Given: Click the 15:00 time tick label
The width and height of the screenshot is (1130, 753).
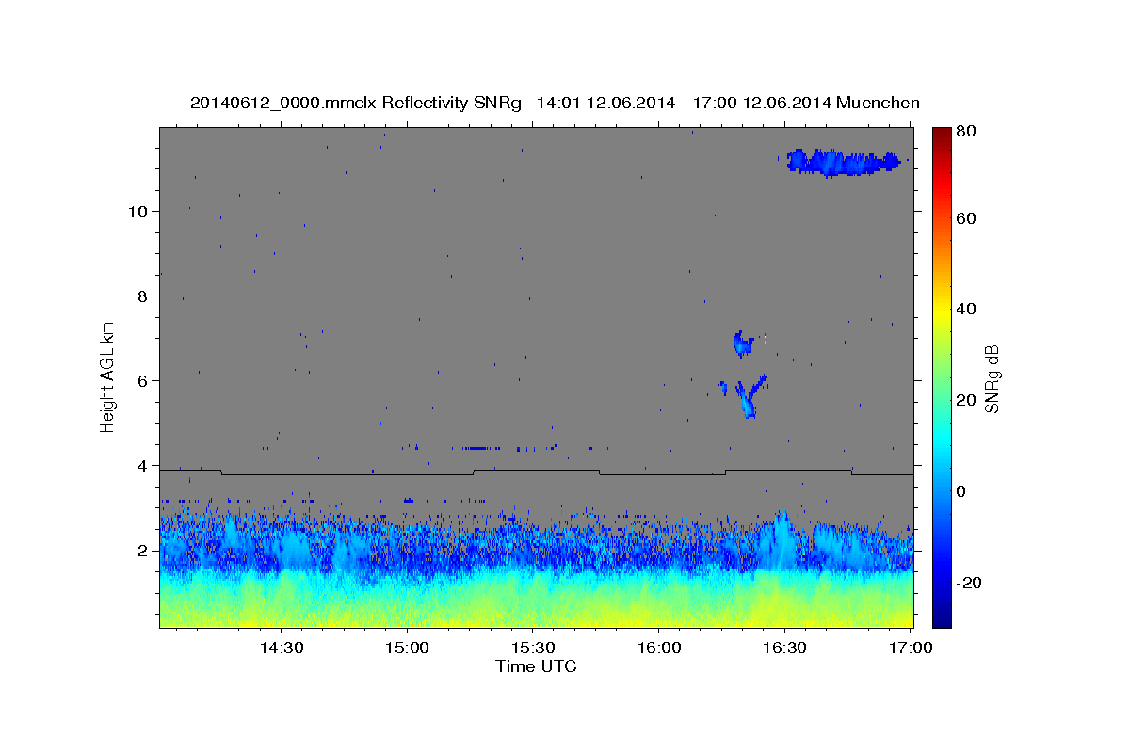Looking at the screenshot, I should pyautogui.click(x=407, y=648).
